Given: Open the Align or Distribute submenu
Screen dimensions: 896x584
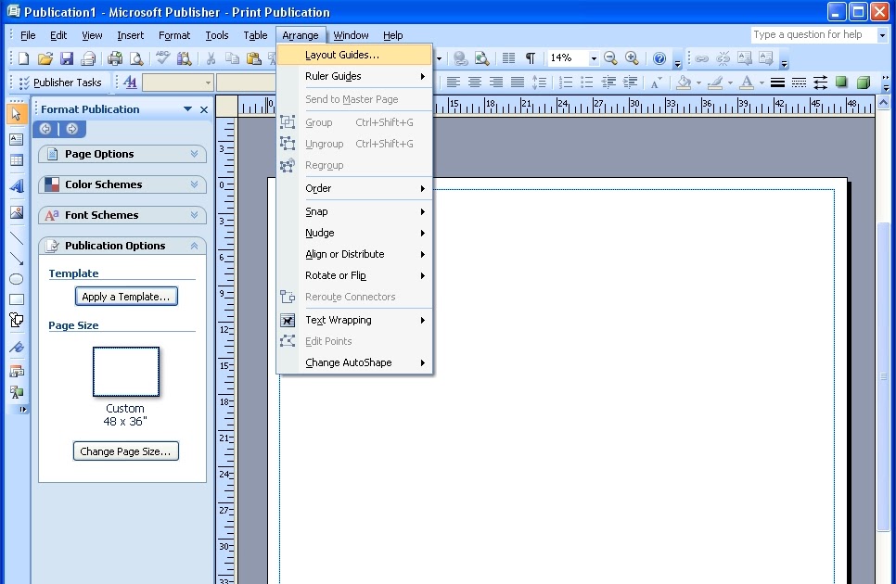Looking at the screenshot, I should (x=354, y=254).
